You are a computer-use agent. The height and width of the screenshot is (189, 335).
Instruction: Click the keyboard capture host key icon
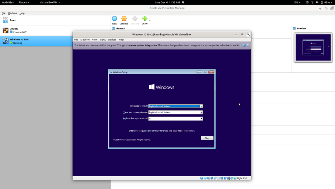tap(235, 178)
